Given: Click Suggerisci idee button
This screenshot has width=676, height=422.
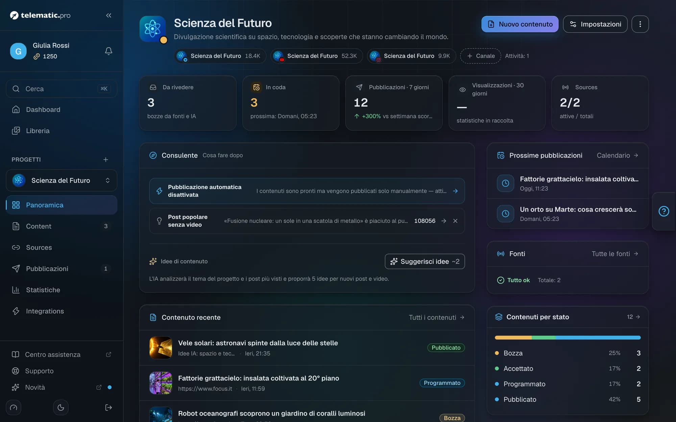Looking at the screenshot, I should 425,261.
